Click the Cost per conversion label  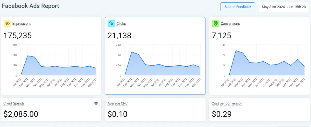pos(227,103)
